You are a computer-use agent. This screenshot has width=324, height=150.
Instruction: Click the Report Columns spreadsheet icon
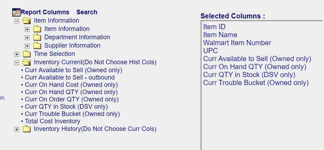pos(16,12)
